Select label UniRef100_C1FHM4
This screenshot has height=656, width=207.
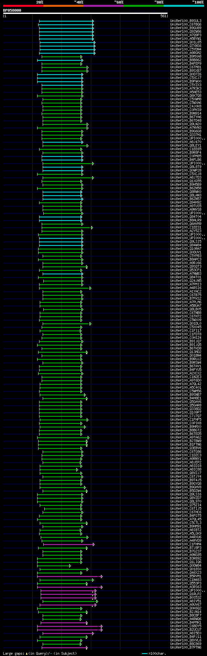coord(186,544)
